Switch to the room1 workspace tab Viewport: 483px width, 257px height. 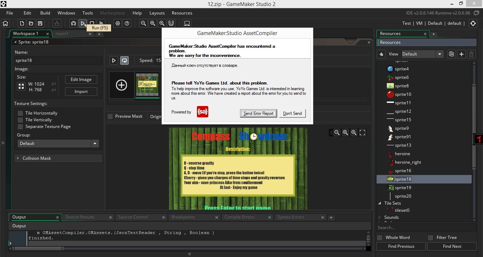(73, 34)
